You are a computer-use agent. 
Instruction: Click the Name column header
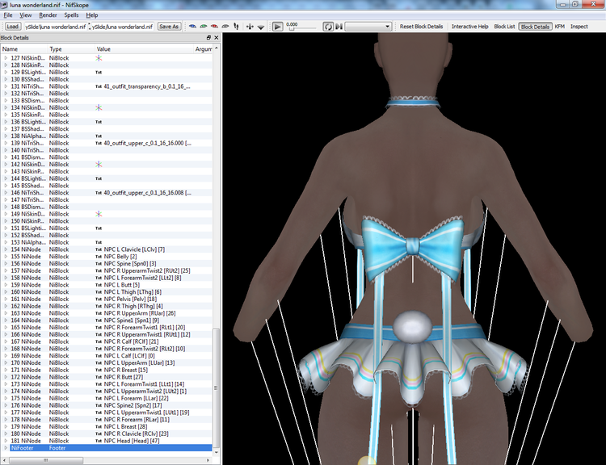click(x=24, y=49)
